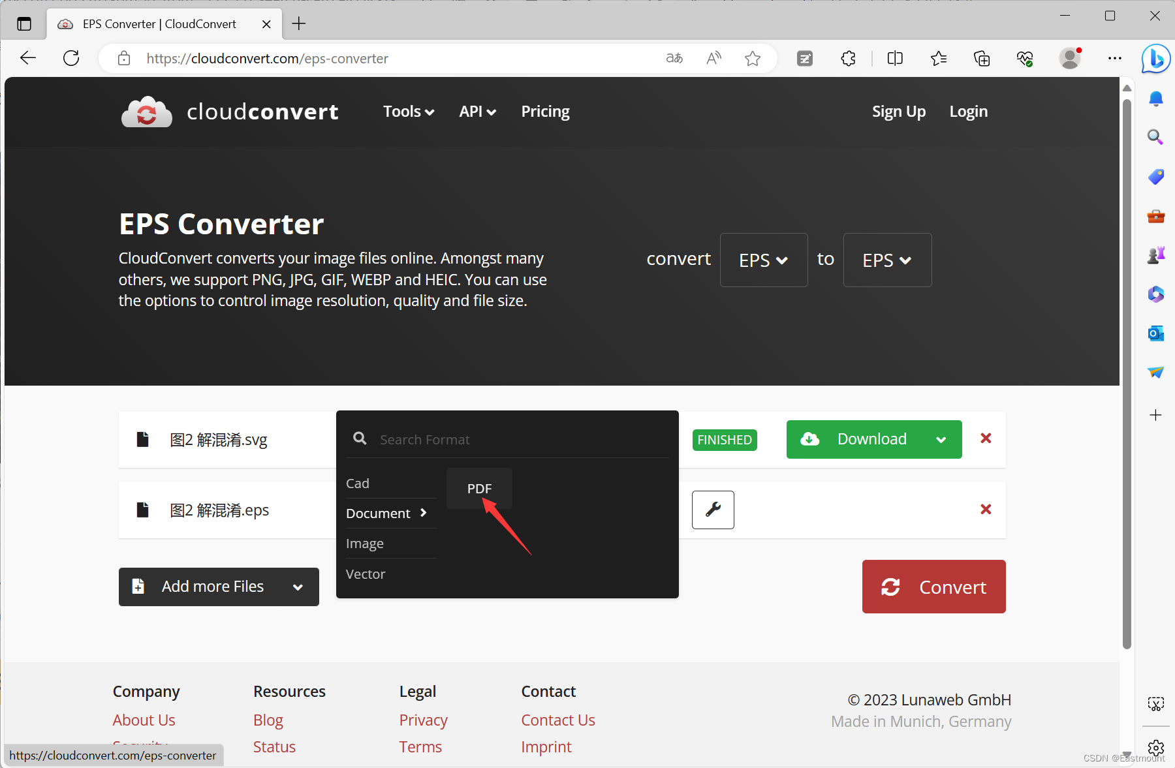Open the Imprint link
The image size is (1175, 768).
(546, 747)
